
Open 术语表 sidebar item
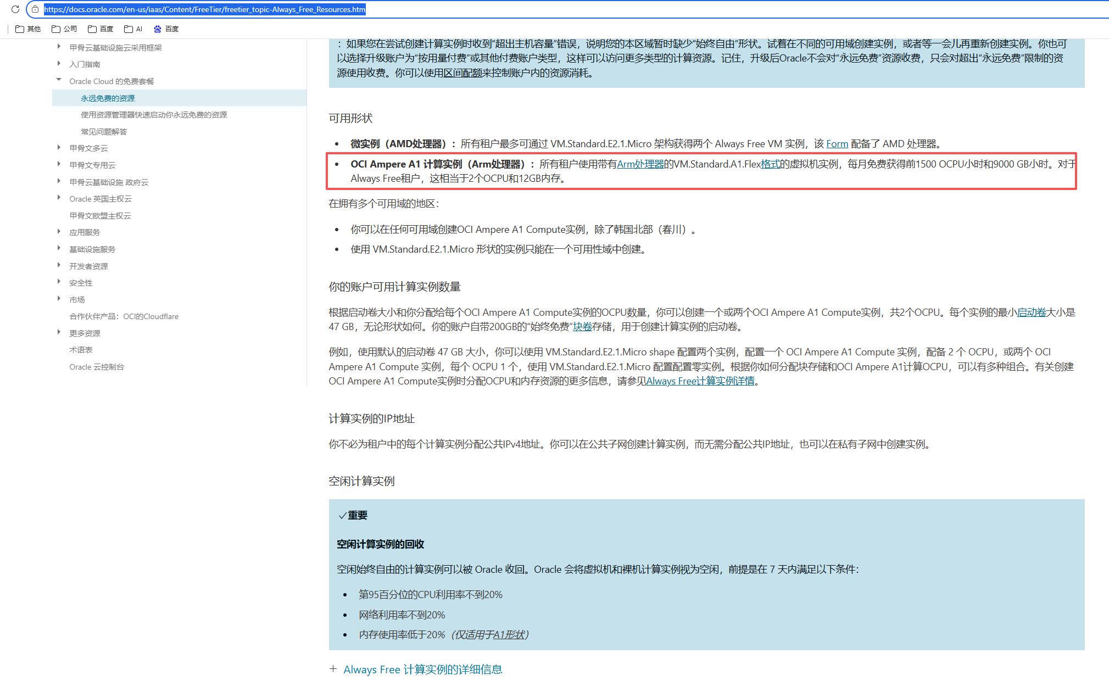81,350
